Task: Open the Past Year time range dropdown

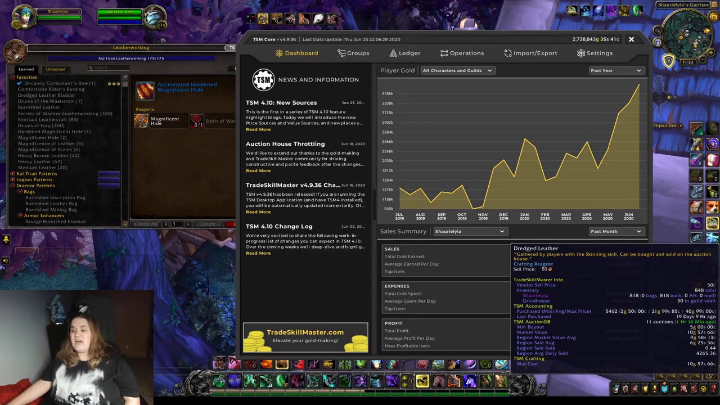Action: pos(615,70)
